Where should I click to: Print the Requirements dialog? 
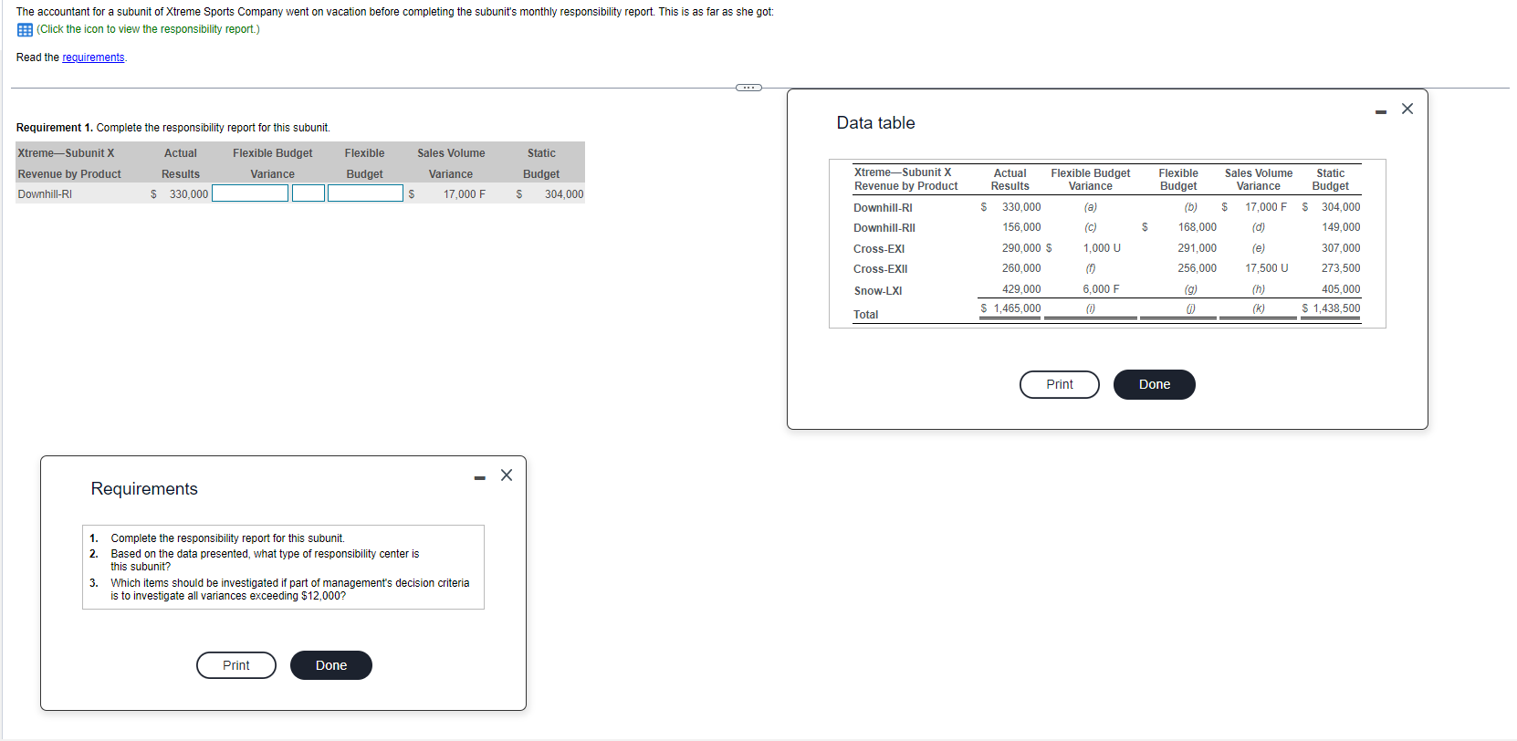point(236,665)
